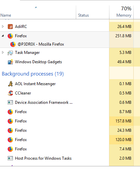The height and width of the screenshot is (169, 140).
Task: Click the Host Process for Windows Tasks icon
Action: 10,158
